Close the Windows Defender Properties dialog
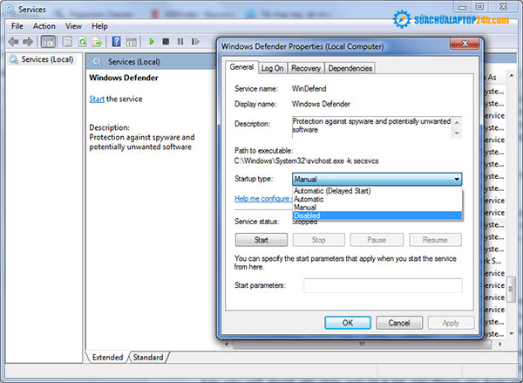This screenshot has width=523, height=383. click(x=465, y=44)
